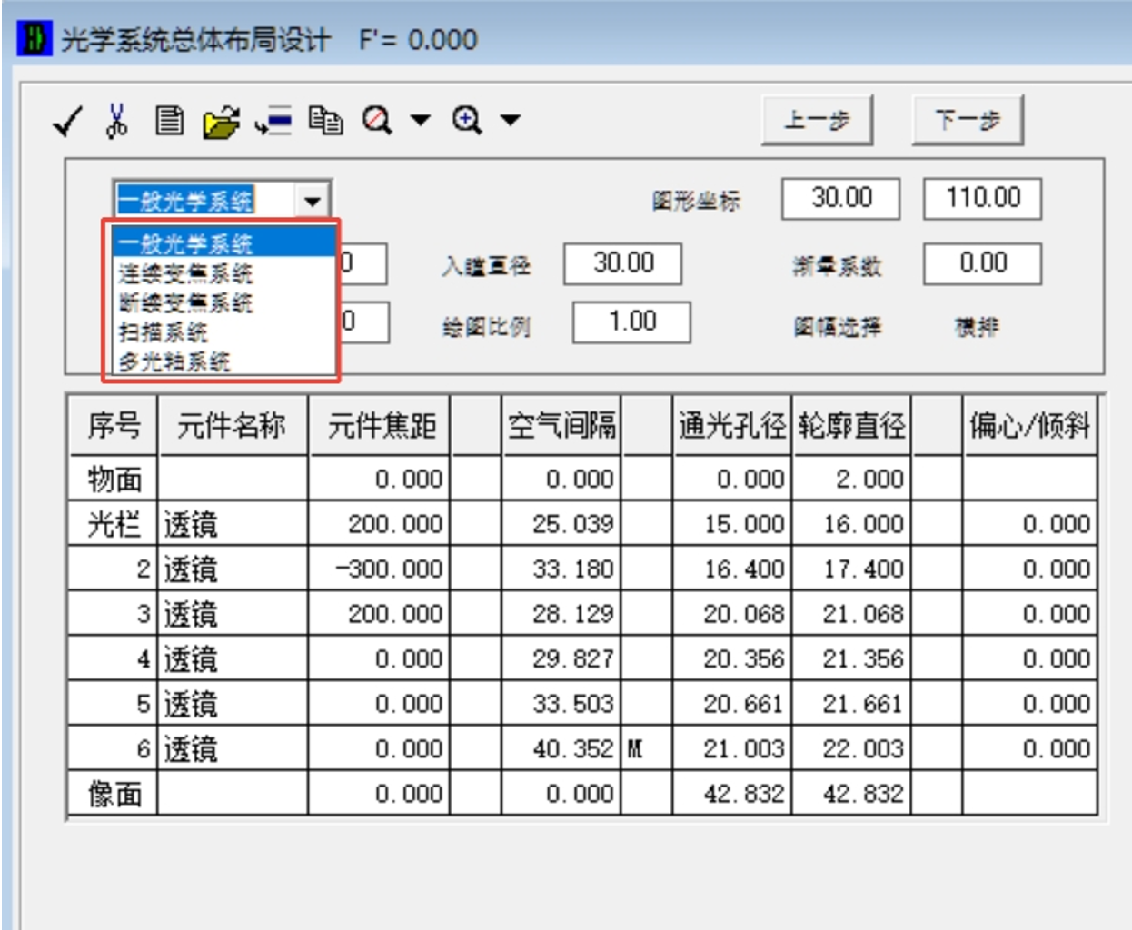The image size is (1132, 930).
Task: Click the scissors cut icon
Action: (117, 120)
